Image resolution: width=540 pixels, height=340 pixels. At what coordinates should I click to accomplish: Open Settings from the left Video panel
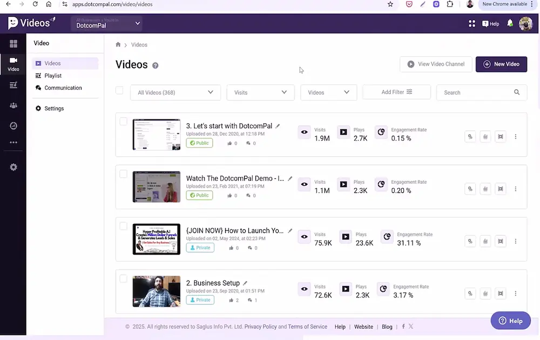tap(54, 108)
